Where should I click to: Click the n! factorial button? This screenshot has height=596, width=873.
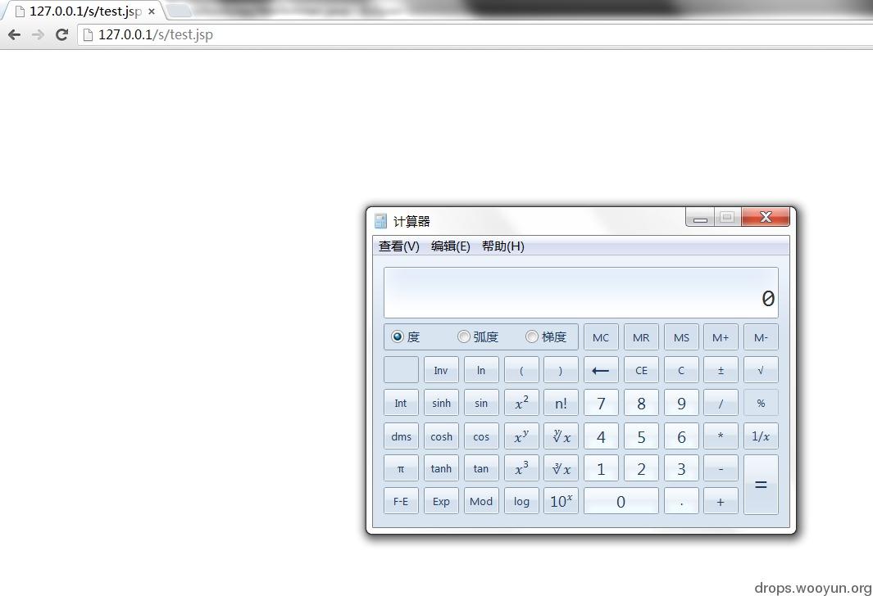click(x=561, y=403)
